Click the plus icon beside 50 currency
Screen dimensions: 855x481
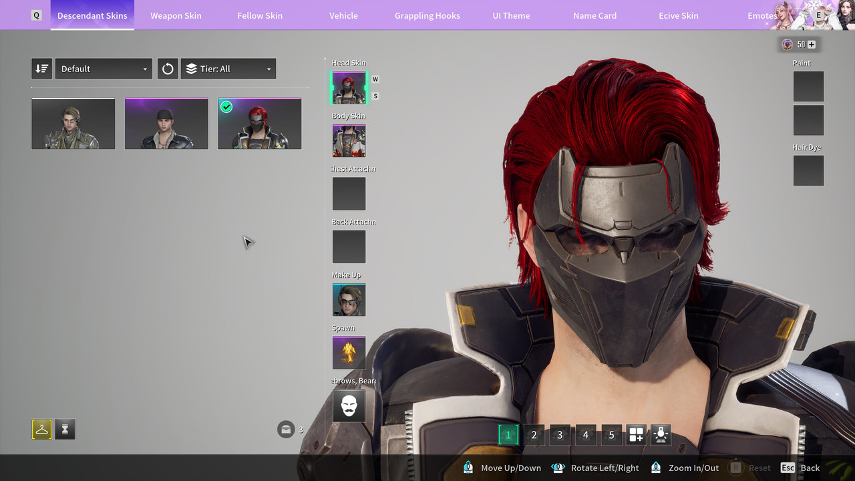[x=812, y=45]
